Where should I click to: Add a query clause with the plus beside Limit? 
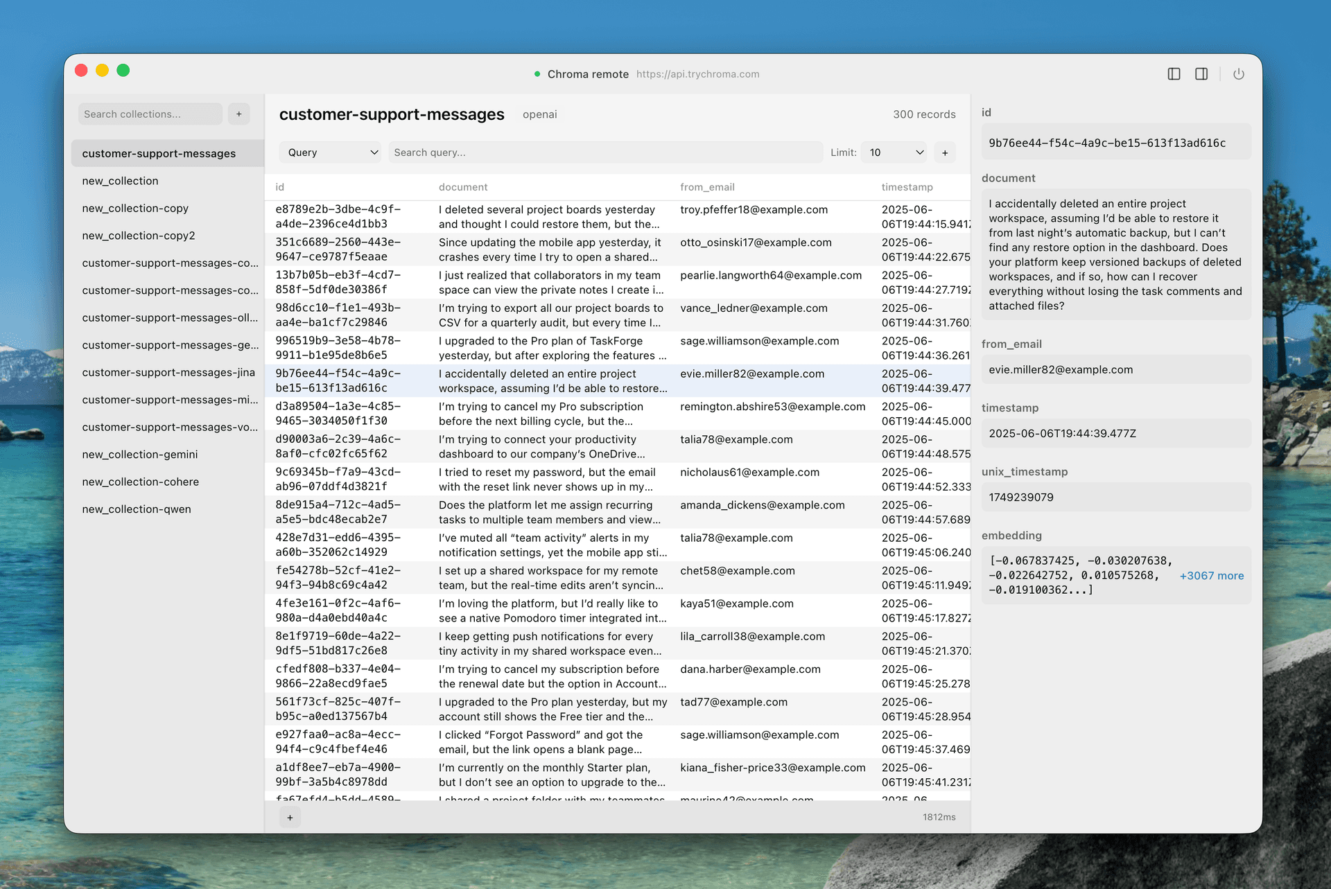click(944, 152)
